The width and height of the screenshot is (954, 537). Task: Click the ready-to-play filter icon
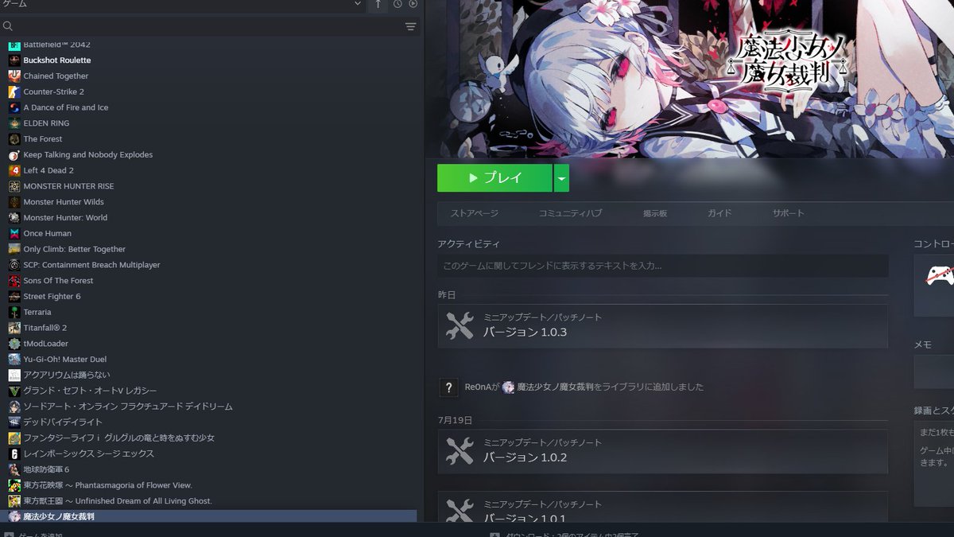pyautogui.click(x=413, y=4)
